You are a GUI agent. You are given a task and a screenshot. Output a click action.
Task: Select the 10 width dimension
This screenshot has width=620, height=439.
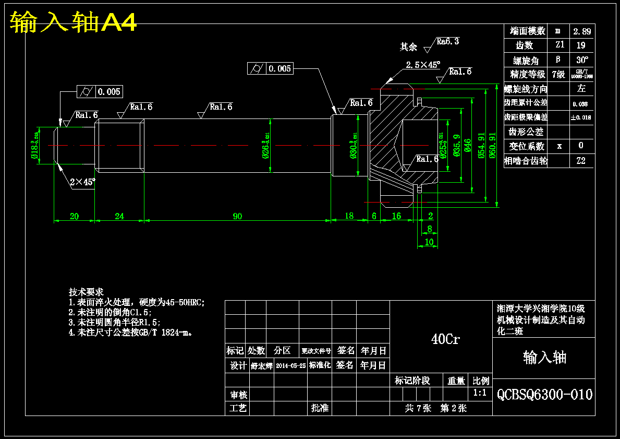click(x=429, y=242)
